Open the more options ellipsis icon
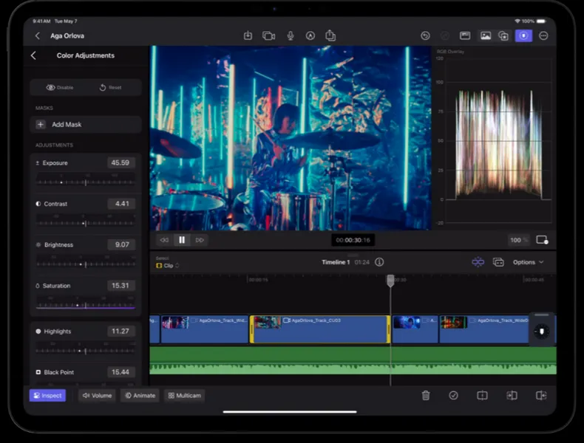 [x=543, y=35]
